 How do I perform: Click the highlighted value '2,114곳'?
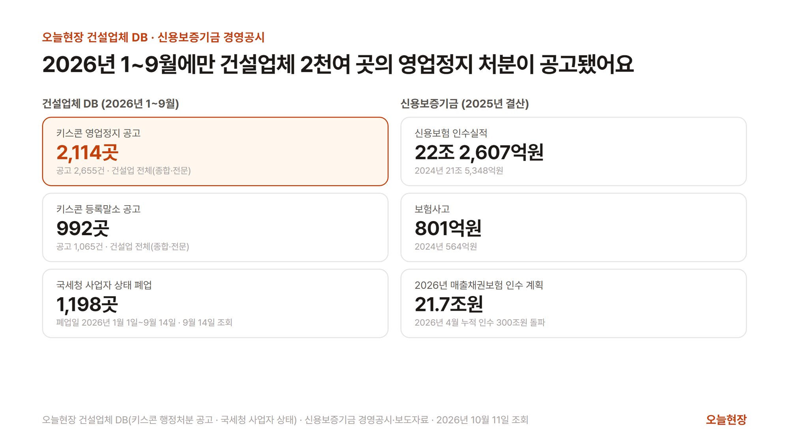point(87,152)
